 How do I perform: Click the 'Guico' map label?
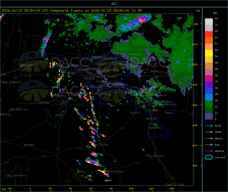tap(155, 71)
